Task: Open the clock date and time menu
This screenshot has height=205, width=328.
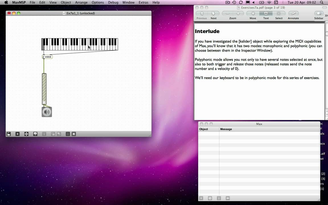Action: pyautogui.click(x=302, y=3)
